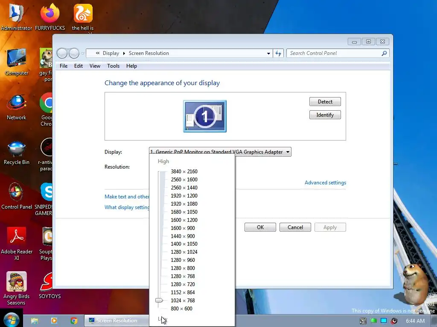Select 3840 × 2160 resolution
The height and width of the screenshot is (327, 437).
(x=184, y=172)
